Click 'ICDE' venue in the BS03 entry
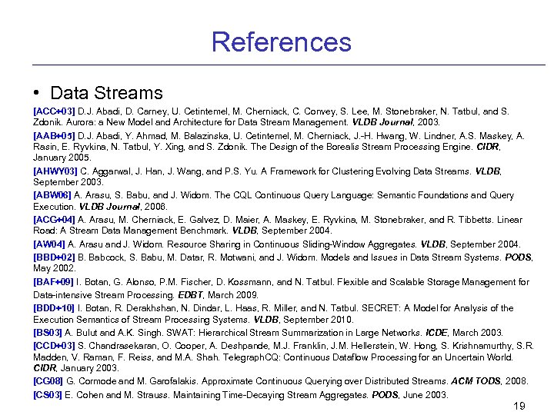554x415 pixels. 436,333
